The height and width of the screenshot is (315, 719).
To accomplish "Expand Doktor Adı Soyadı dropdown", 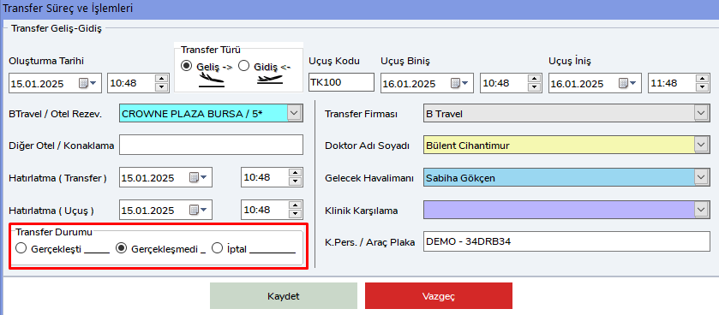I will point(701,146).
